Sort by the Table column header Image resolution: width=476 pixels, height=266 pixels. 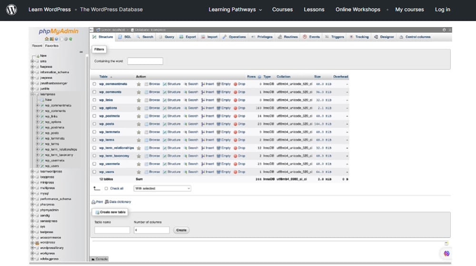[103, 77]
